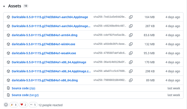Copy sha256 for x86_64.dmg
This screenshot has height=109, width=187.
pos(131,80)
